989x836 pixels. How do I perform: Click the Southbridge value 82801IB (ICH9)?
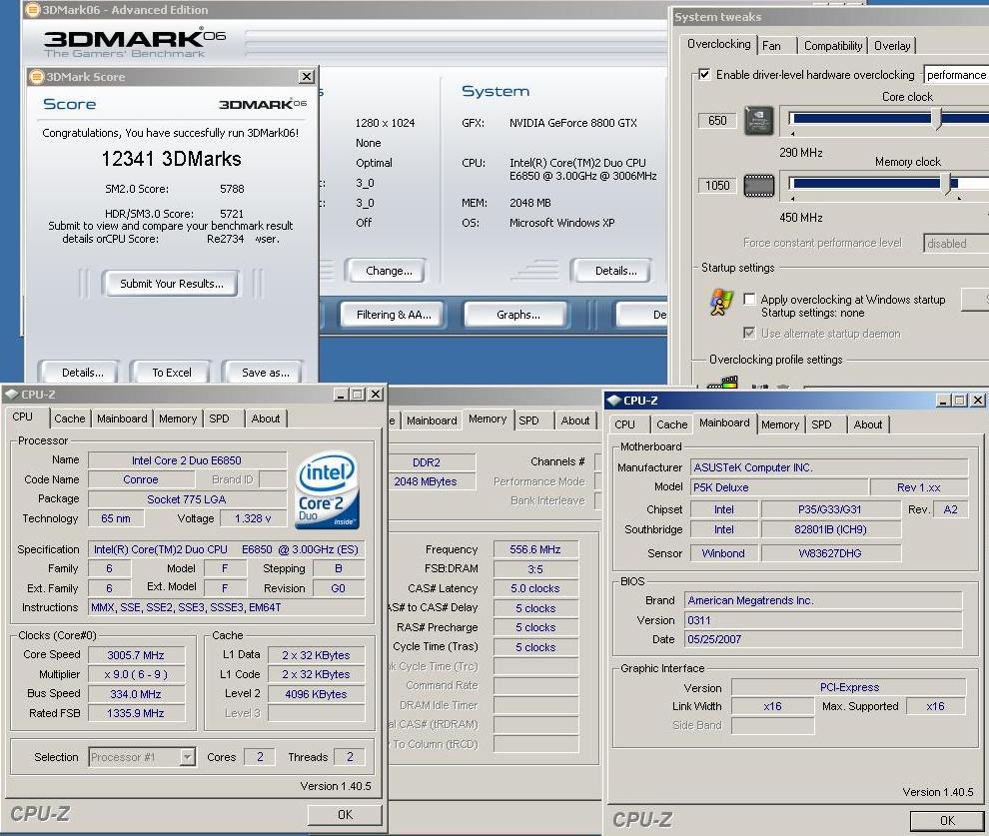830,529
